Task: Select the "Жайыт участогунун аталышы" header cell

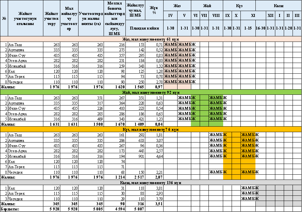Action: click(x=25, y=19)
